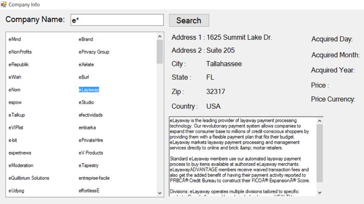This screenshot has height=204, width=364.
Task: Click the description box scrollbar thumb
Action: pyautogui.click(x=319, y=153)
